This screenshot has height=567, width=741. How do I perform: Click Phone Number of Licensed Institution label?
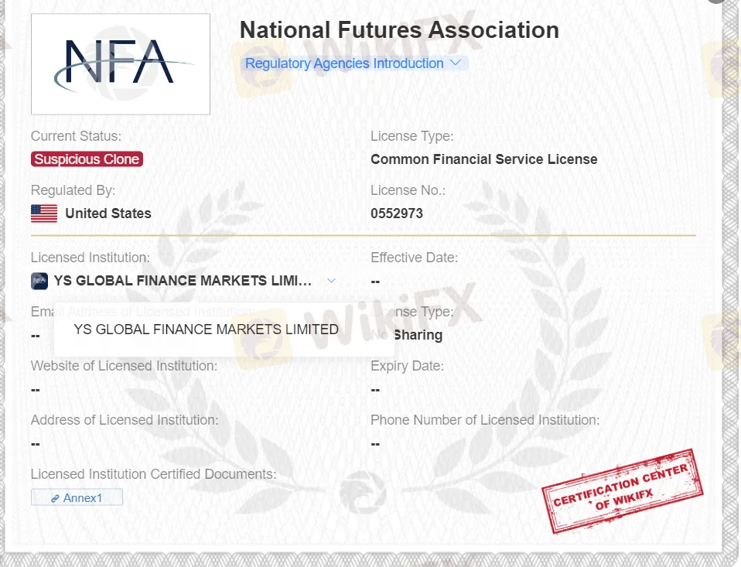[485, 420]
